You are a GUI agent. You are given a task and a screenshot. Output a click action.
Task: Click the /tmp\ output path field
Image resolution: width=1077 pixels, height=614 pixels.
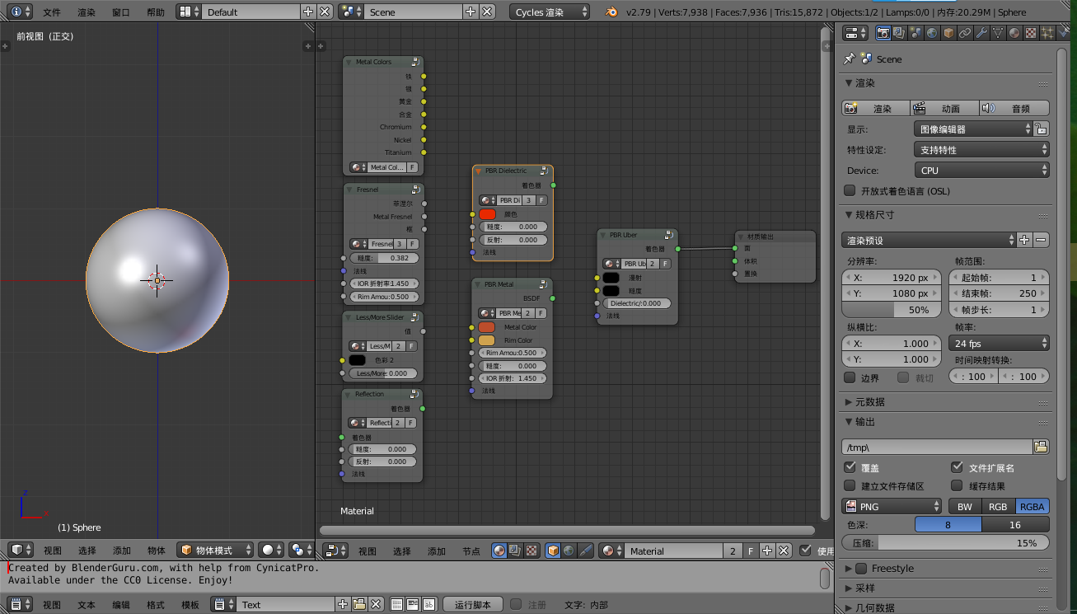pyautogui.click(x=936, y=447)
